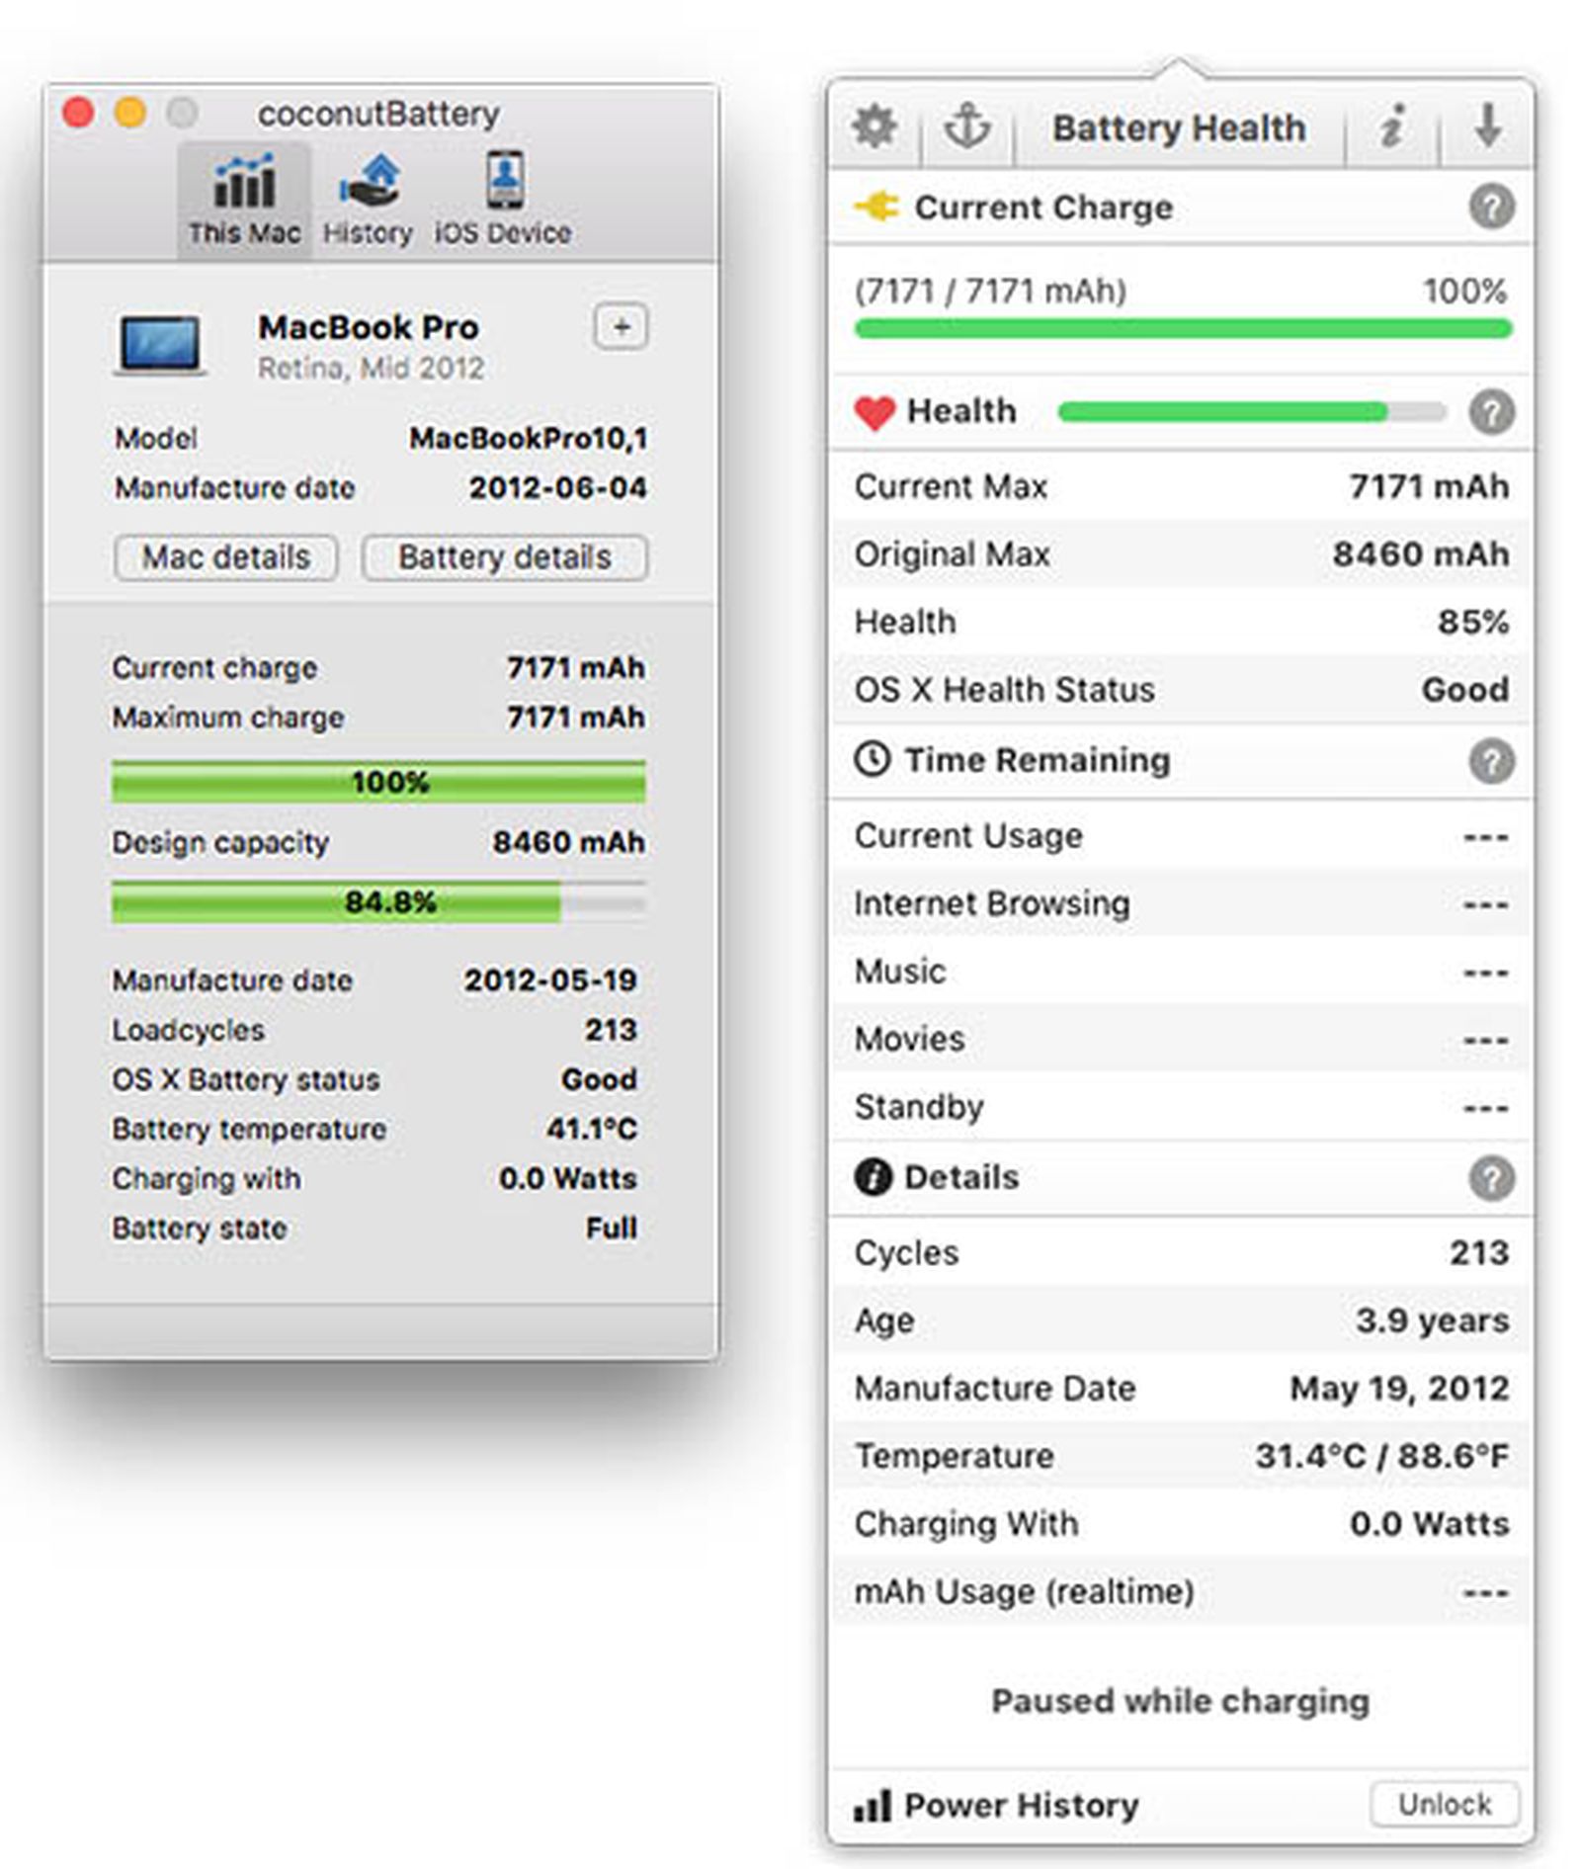Click the anchor pin icon in Battery Health

966,127
